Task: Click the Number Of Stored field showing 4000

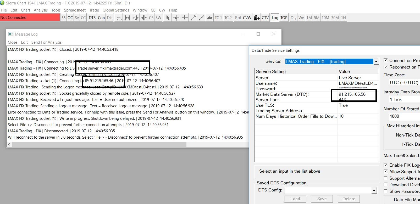Action: 404,116
